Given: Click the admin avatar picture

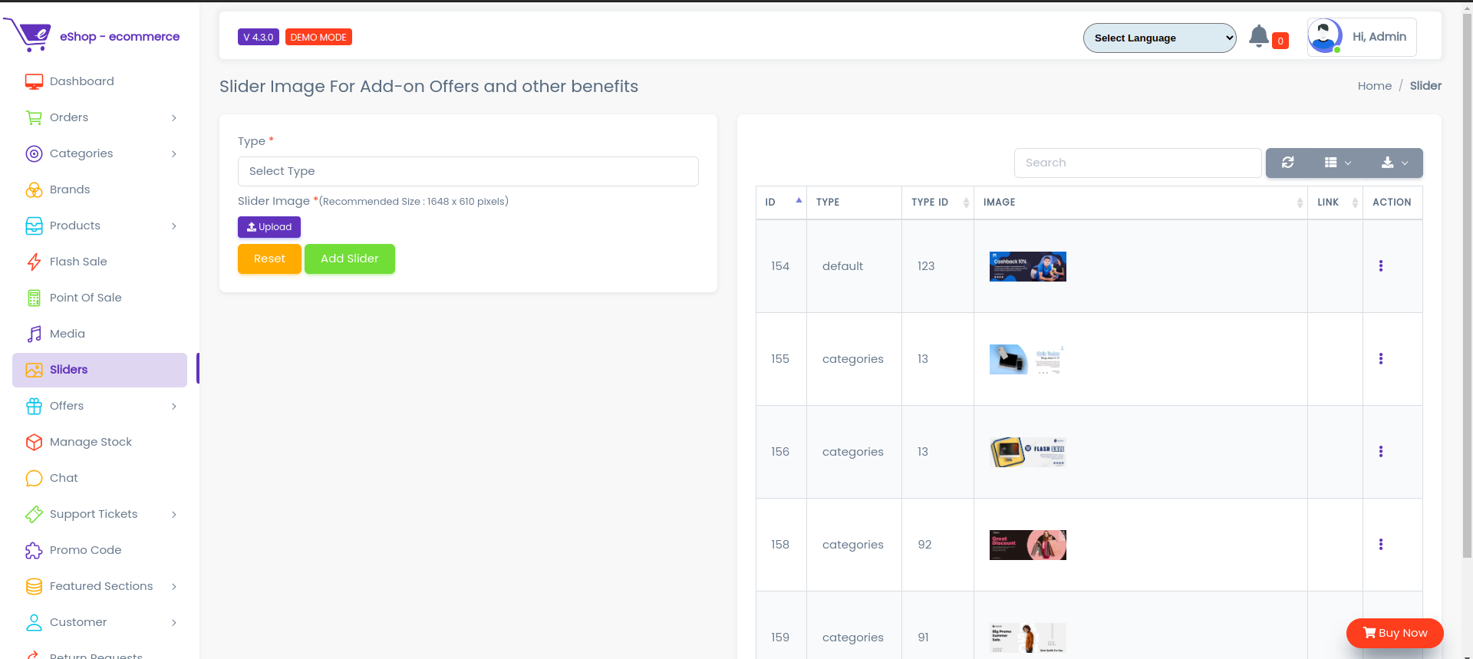Looking at the screenshot, I should 1325,36.
